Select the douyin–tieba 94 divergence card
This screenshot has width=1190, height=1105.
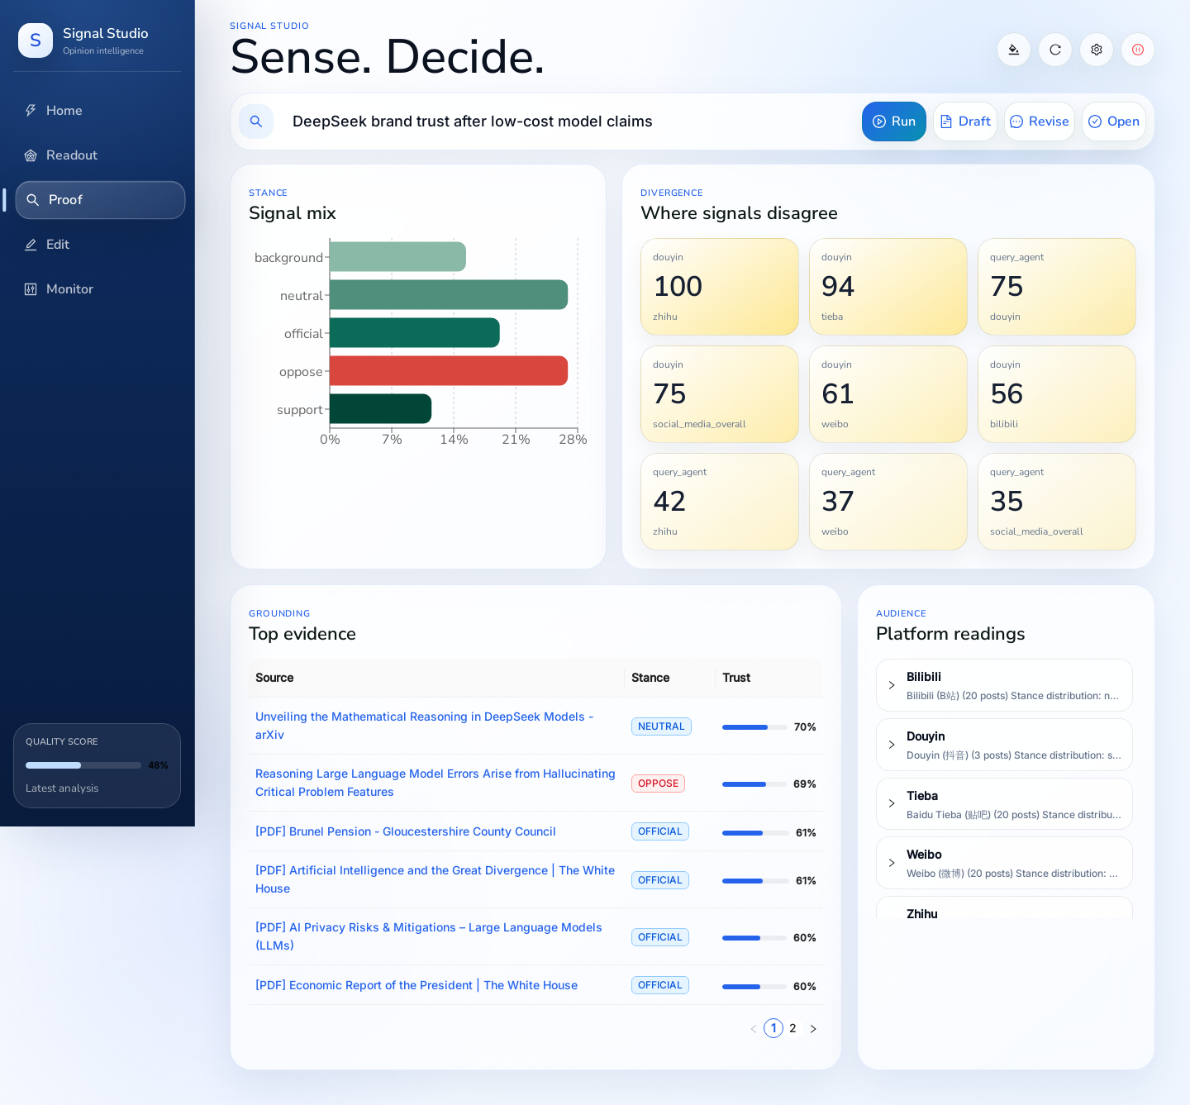(x=888, y=287)
